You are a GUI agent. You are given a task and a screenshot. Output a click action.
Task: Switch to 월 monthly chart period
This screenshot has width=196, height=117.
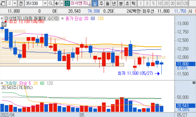coord(107,3)
